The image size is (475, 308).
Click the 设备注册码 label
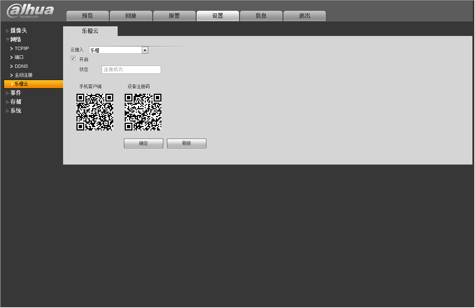[x=139, y=86]
